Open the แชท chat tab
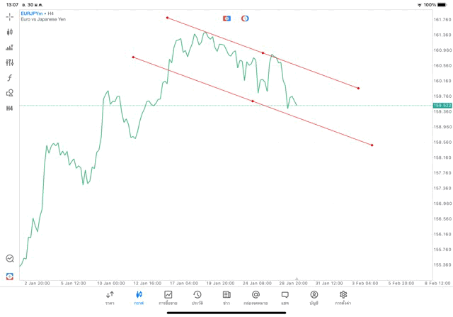This screenshot has width=453, height=317. point(285,297)
